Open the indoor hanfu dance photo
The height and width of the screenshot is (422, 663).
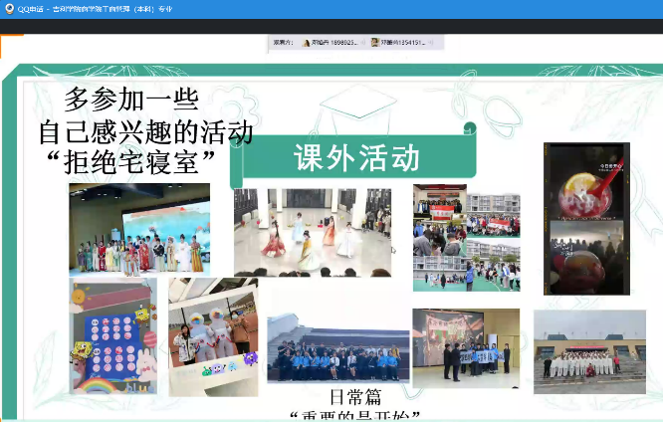[x=313, y=232]
